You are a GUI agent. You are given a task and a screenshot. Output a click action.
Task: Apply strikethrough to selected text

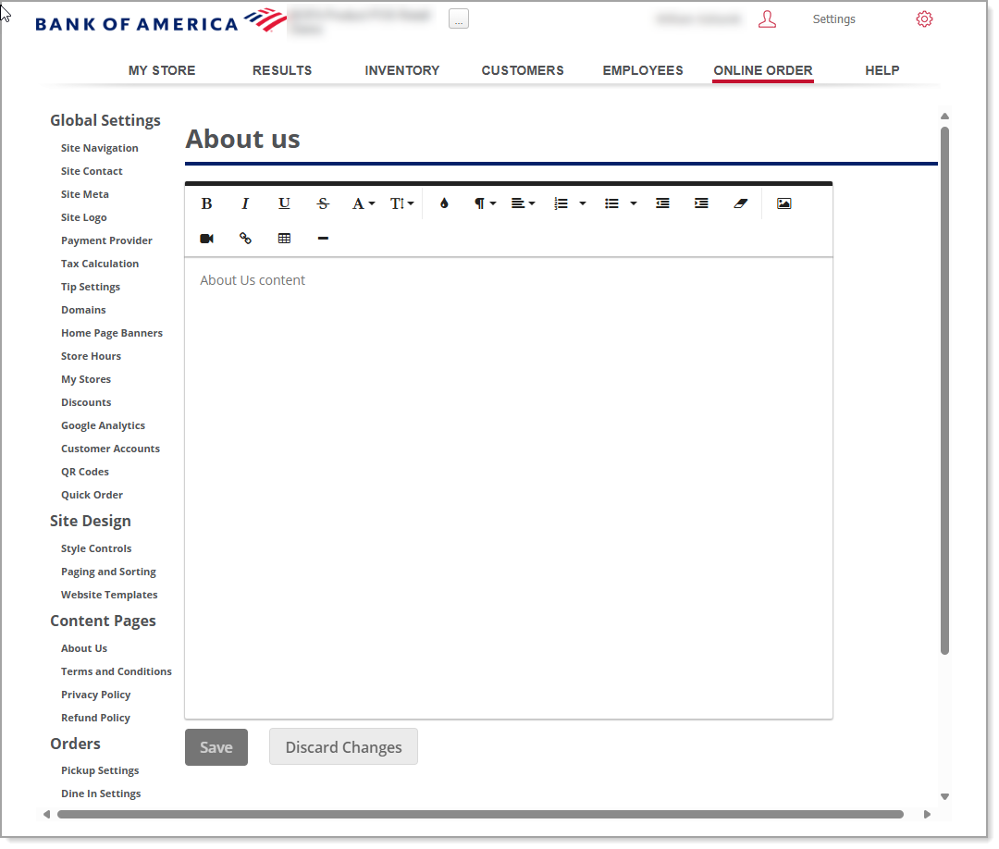pos(323,203)
